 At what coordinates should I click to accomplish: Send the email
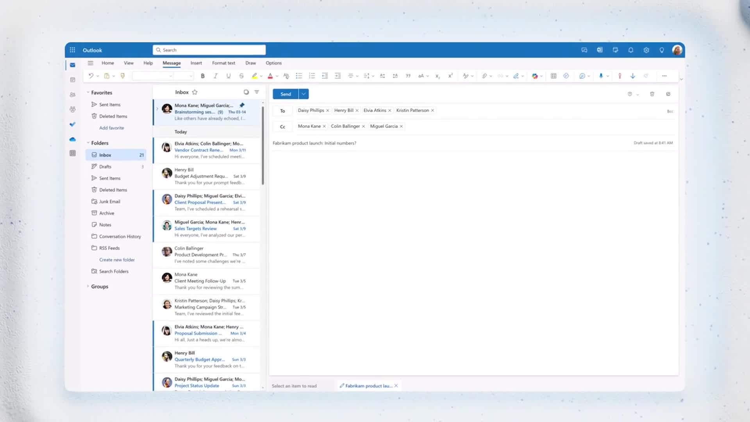point(286,94)
